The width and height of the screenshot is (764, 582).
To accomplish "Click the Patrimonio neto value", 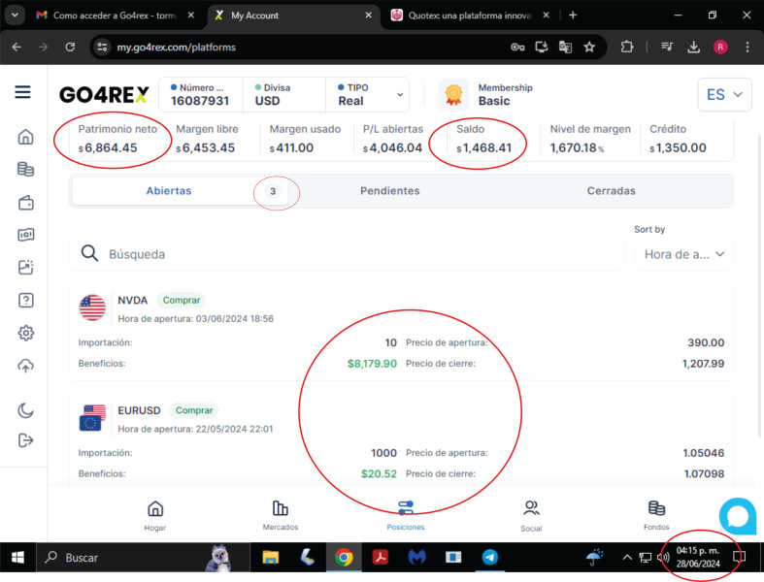I will coord(108,147).
